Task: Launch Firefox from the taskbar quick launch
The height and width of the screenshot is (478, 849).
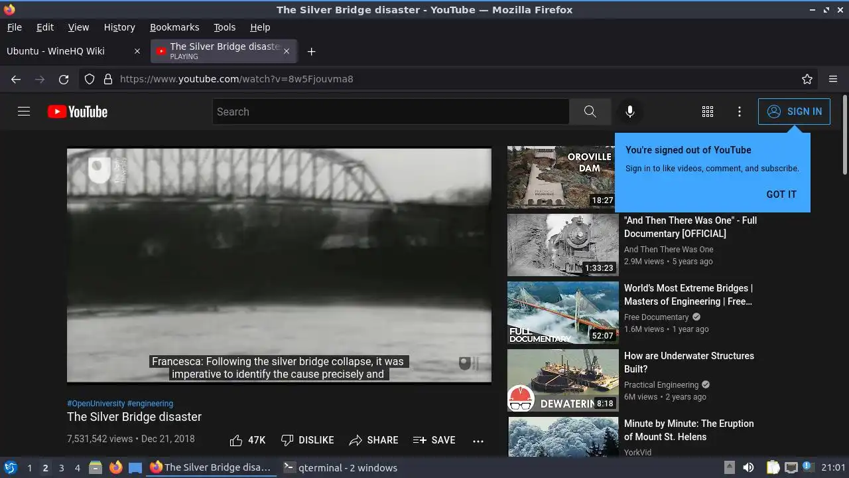Action: click(x=116, y=467)
